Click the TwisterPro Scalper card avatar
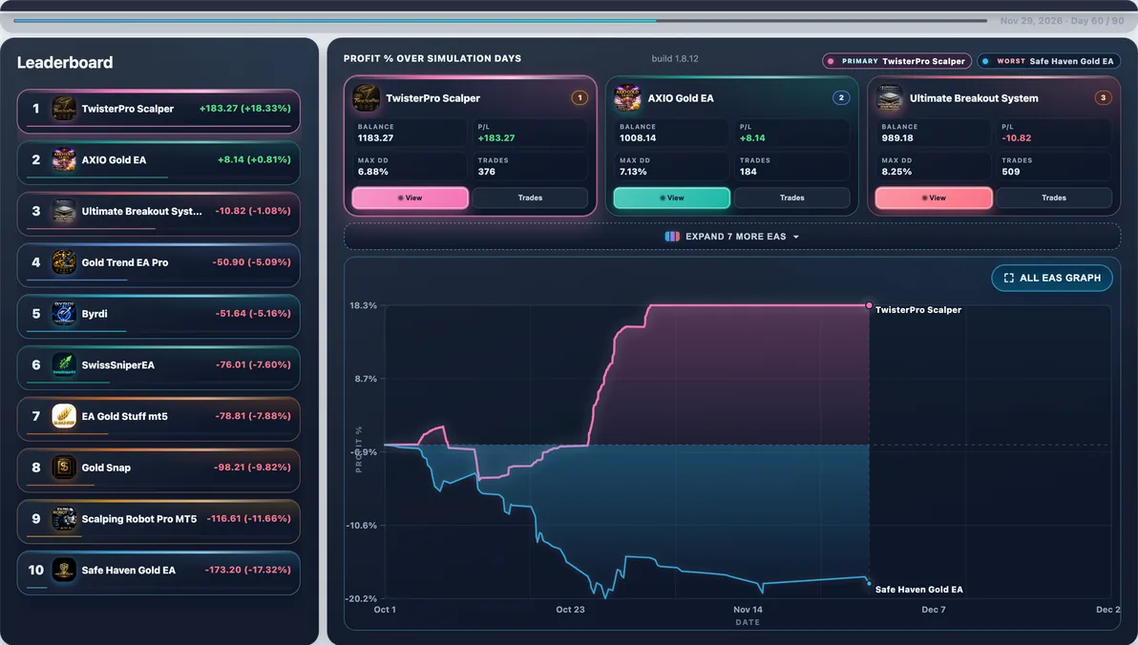1138x645 pixels. pyautogui.click(x=366, y=98)
